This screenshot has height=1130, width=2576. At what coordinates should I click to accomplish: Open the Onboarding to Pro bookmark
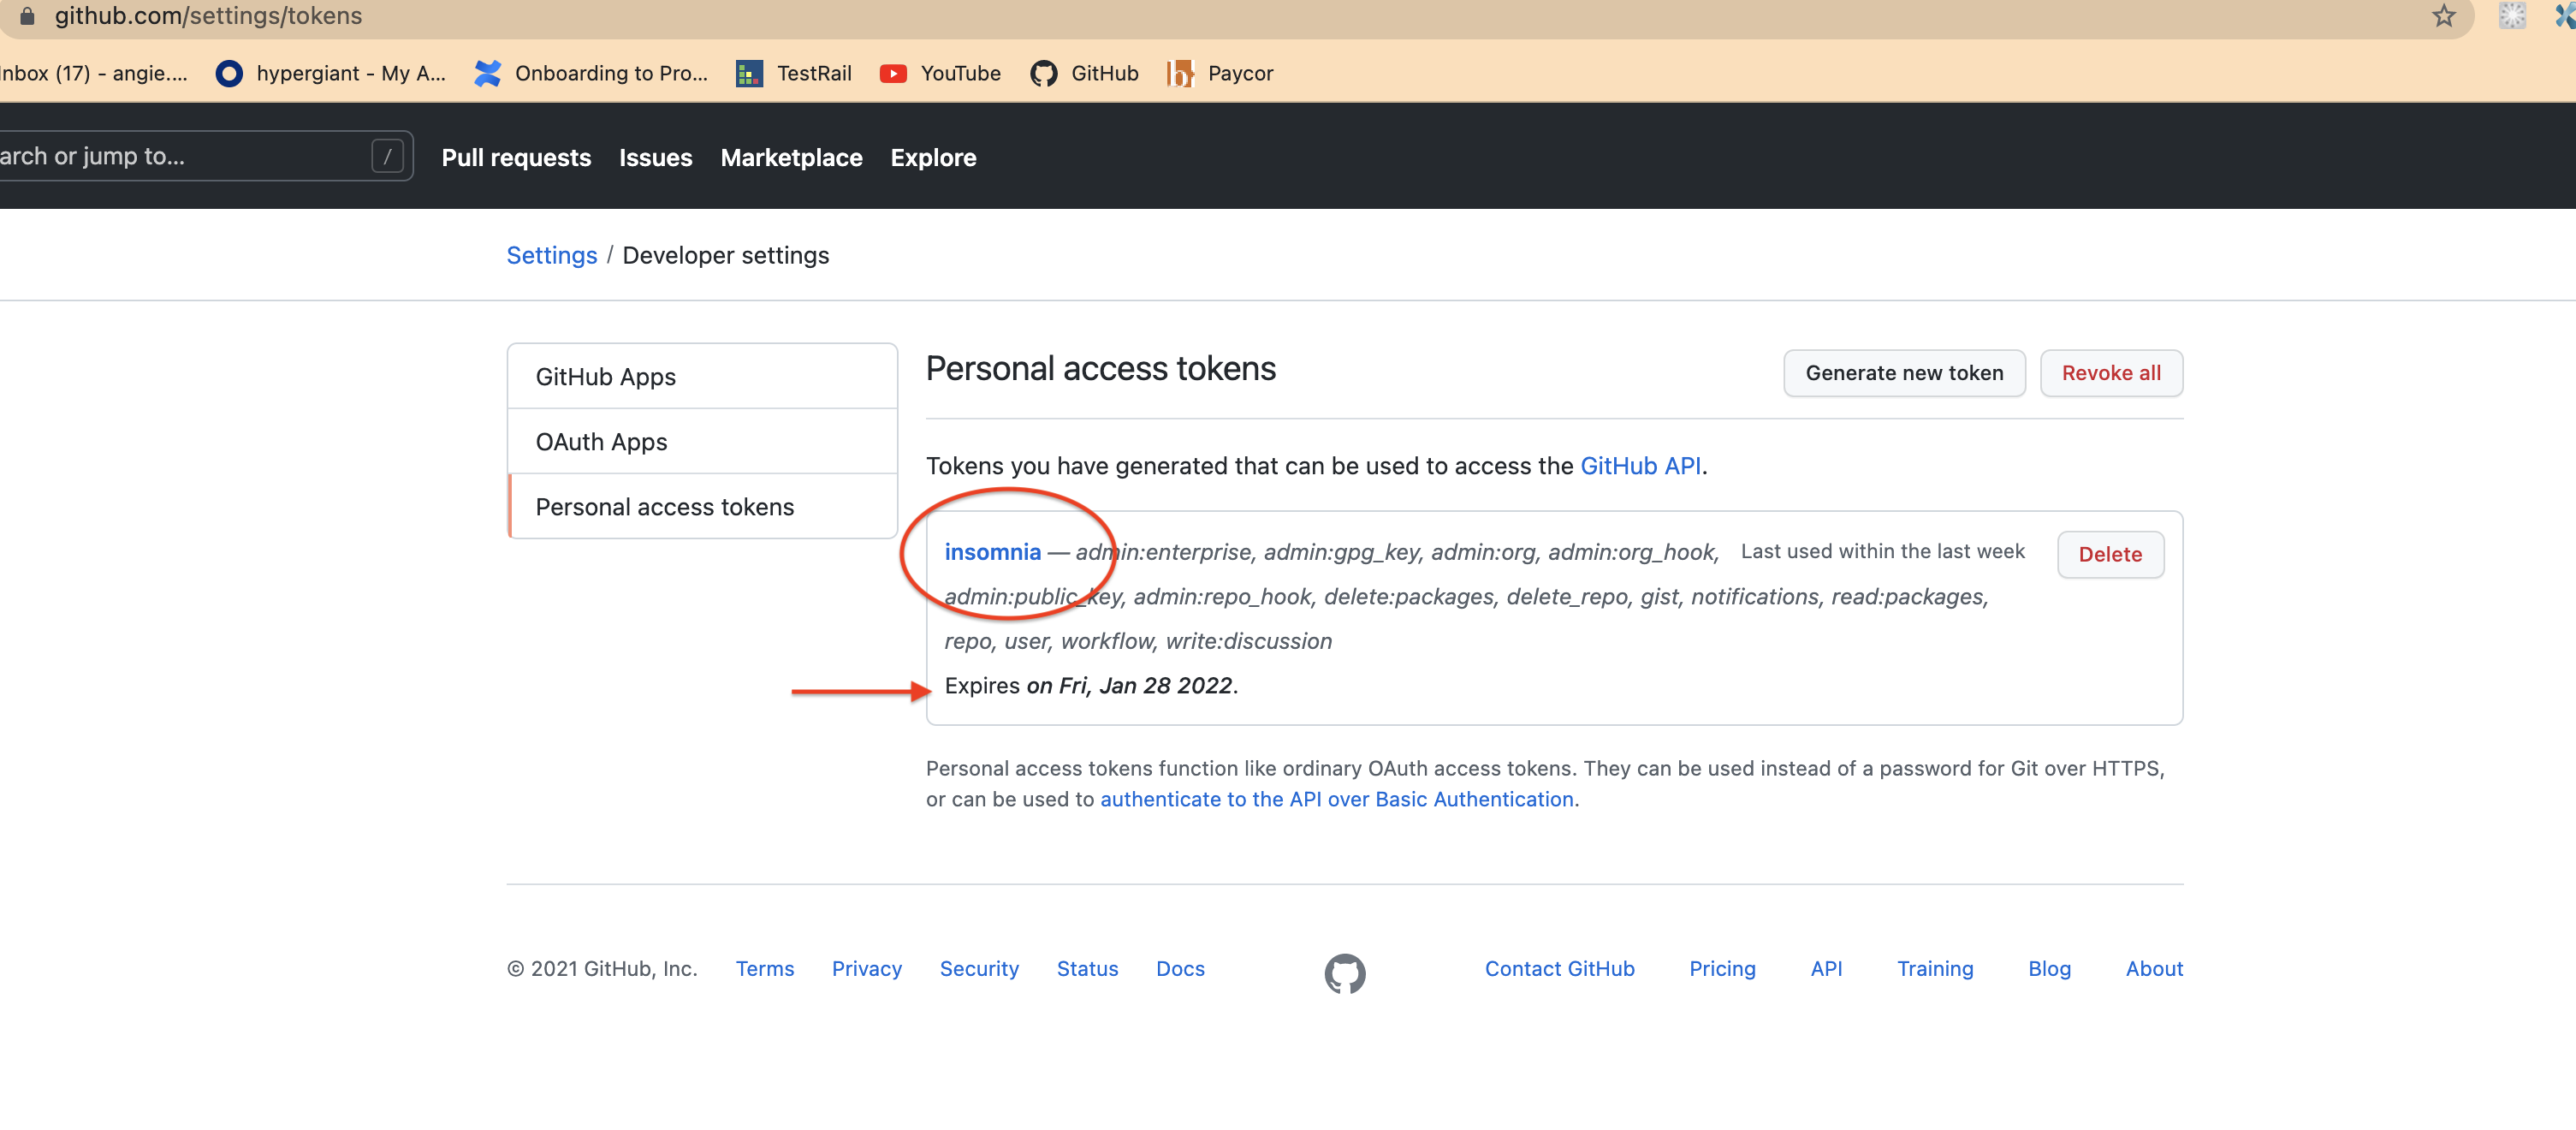[591, 73]
